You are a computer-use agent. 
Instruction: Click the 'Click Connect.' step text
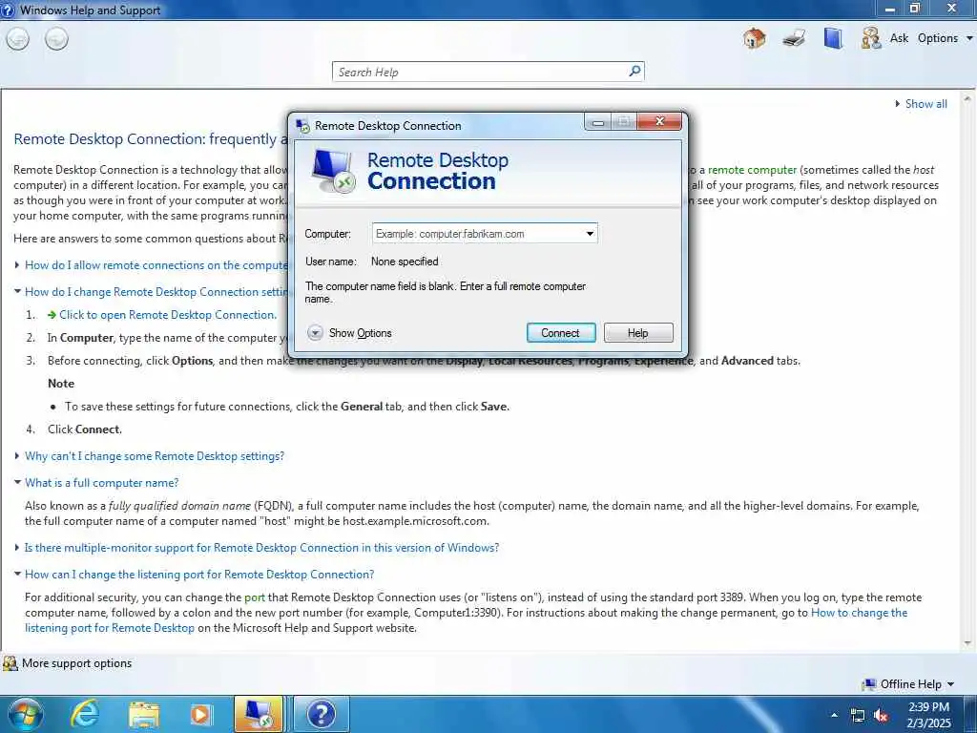[x=85, y=429]
